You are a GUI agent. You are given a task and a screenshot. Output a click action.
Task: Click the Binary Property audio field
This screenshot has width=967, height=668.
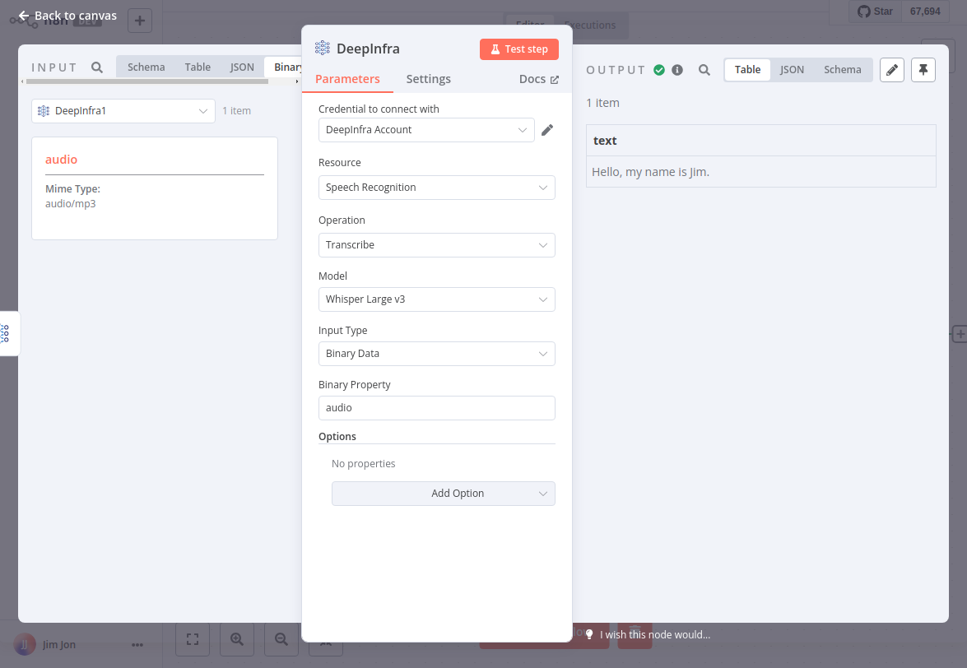[x=437, y=408]
